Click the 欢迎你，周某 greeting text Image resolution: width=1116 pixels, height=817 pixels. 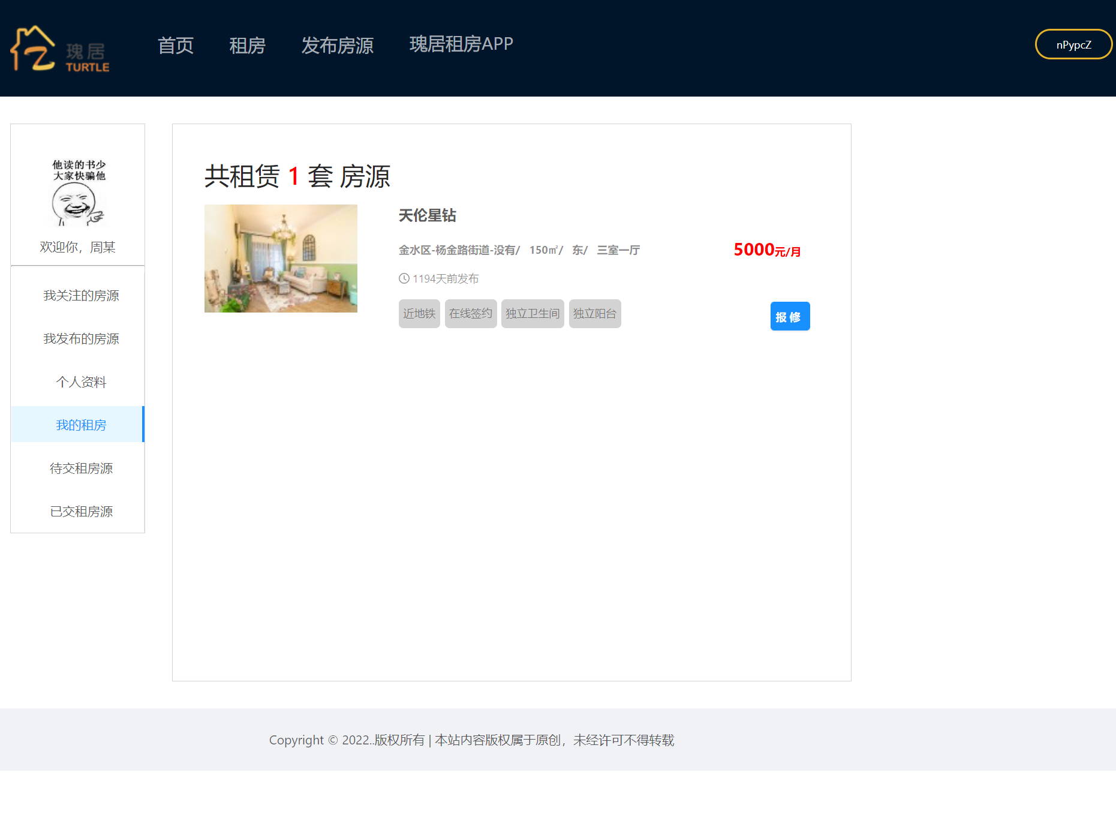(x=77, y=247)
